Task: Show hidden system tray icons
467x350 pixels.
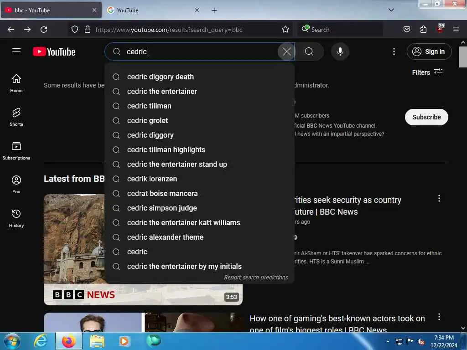Action: [388, 341]
